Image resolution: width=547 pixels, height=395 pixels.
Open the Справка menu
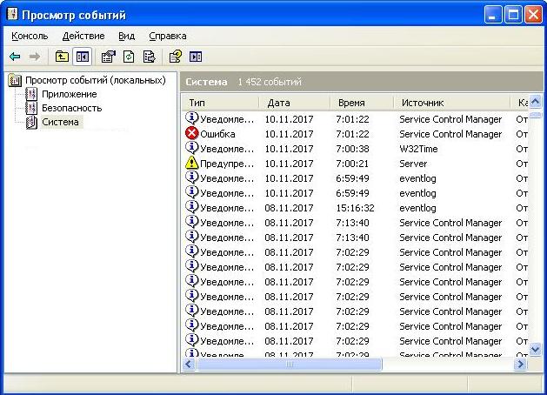click(x=168, y=36)
